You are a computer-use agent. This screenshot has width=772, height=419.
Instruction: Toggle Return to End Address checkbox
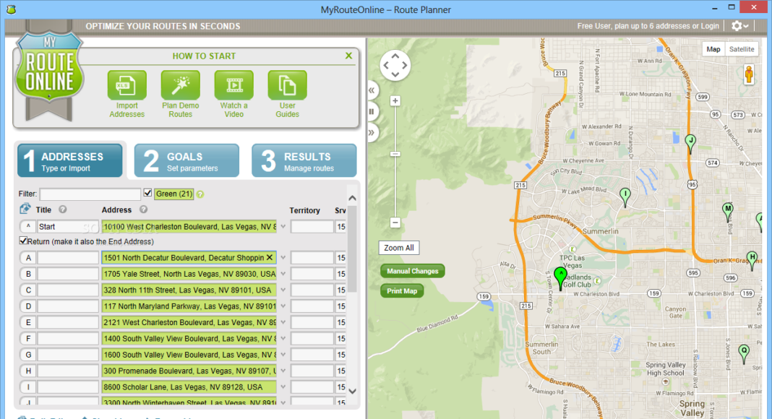tap(23, 241)
